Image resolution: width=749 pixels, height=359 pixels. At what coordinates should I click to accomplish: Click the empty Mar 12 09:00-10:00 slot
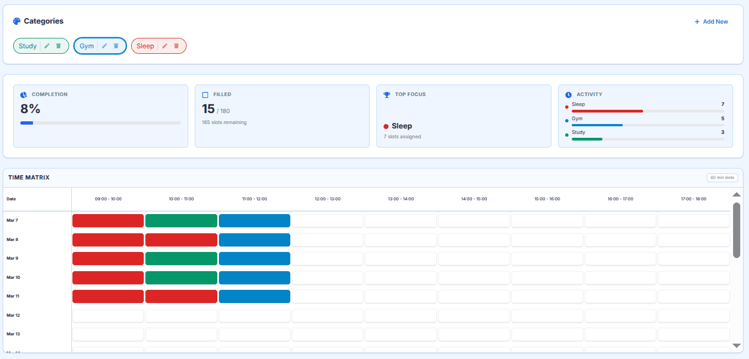click(108, 316)
